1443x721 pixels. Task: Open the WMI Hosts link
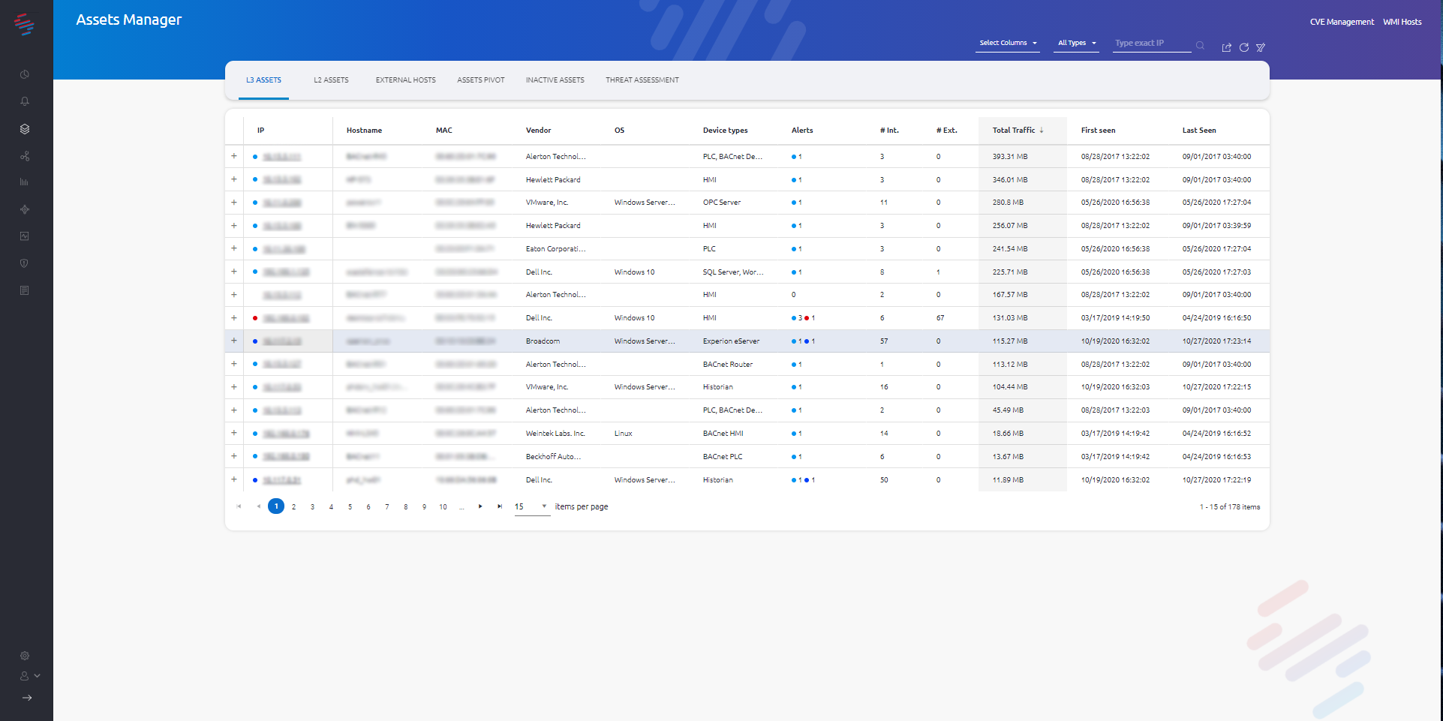click(1402, 23)
